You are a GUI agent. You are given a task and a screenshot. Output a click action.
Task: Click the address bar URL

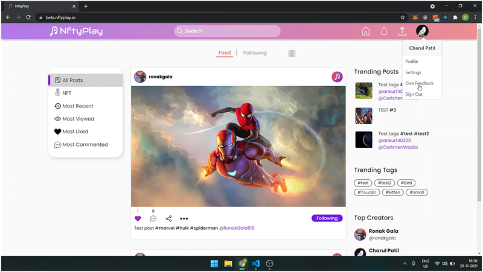click(60, 17)
